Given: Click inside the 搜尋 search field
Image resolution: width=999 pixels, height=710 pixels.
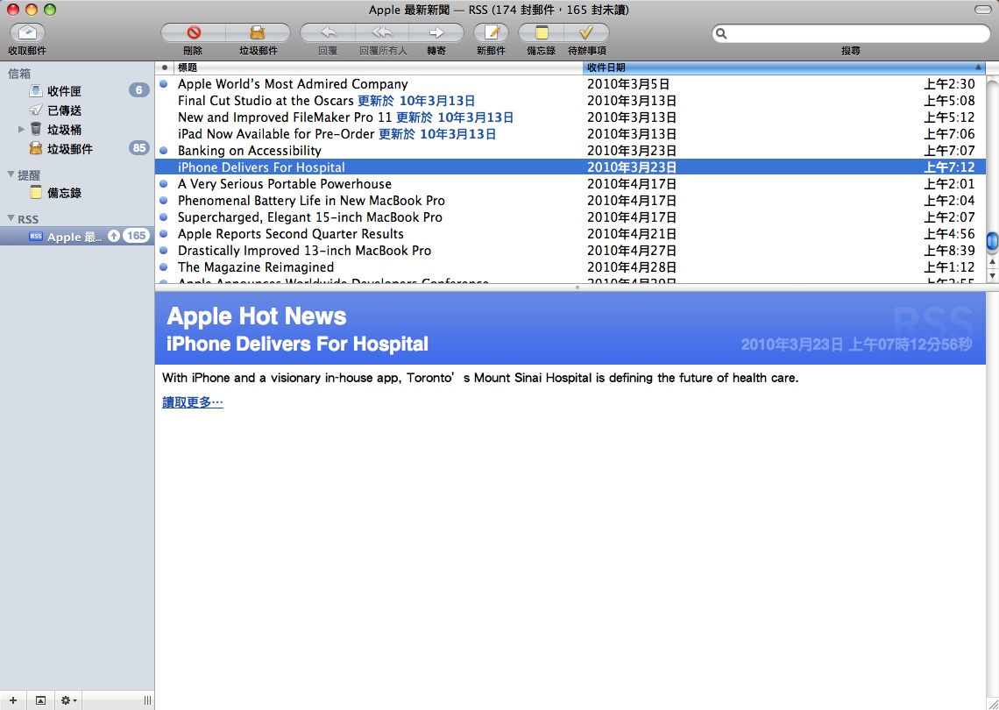Looking at the screenshot, I should (852, 32).
